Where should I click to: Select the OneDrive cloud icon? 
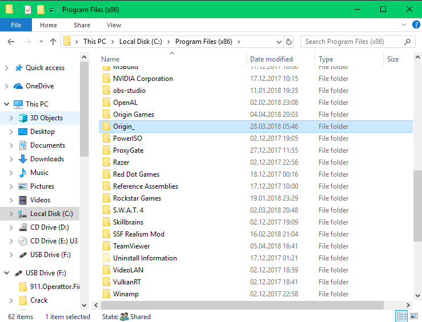(x=18, y=86)
